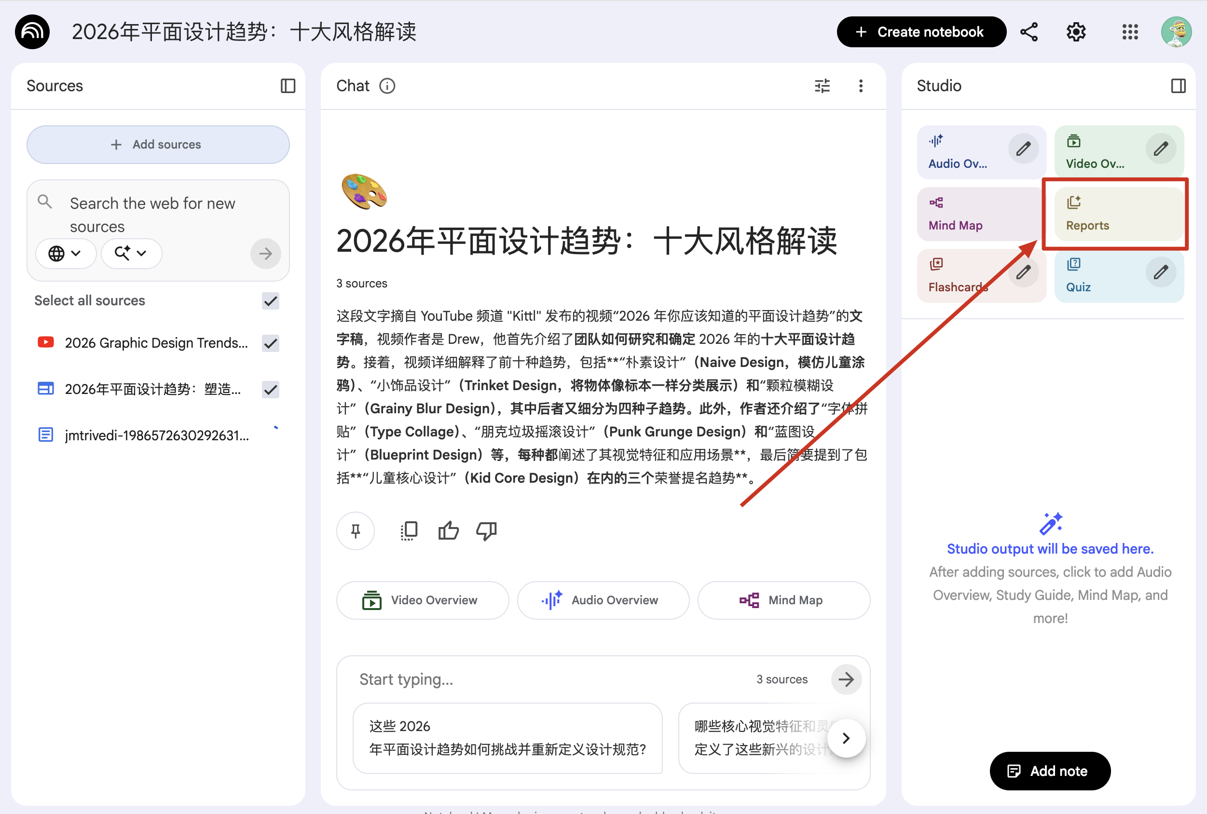Image resolution: width=1207 pixels, height=814 pixels.
Task: Click the Add sources button
Action: (x=158, y=144)
